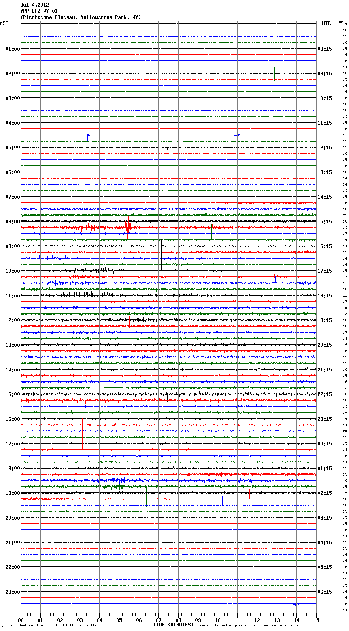Click '(Pitchstone Plateau, Yellowstone Park, WY)' title
This screenshot has width=349, height=631.
(80, 17)
